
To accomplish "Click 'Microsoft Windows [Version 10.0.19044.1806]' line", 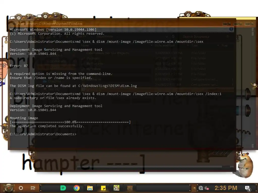I will click(x=53, y=30).
